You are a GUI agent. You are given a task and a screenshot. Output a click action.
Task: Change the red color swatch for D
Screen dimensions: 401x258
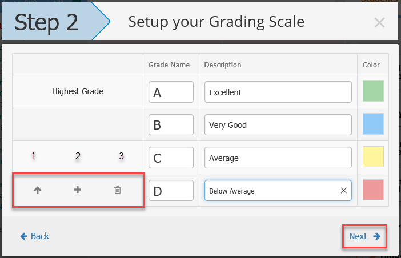pyautogui.click(x=373, y=190)
